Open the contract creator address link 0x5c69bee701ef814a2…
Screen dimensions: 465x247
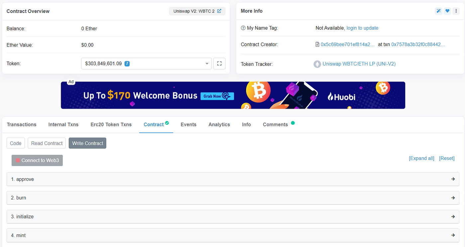click(348, 44)
